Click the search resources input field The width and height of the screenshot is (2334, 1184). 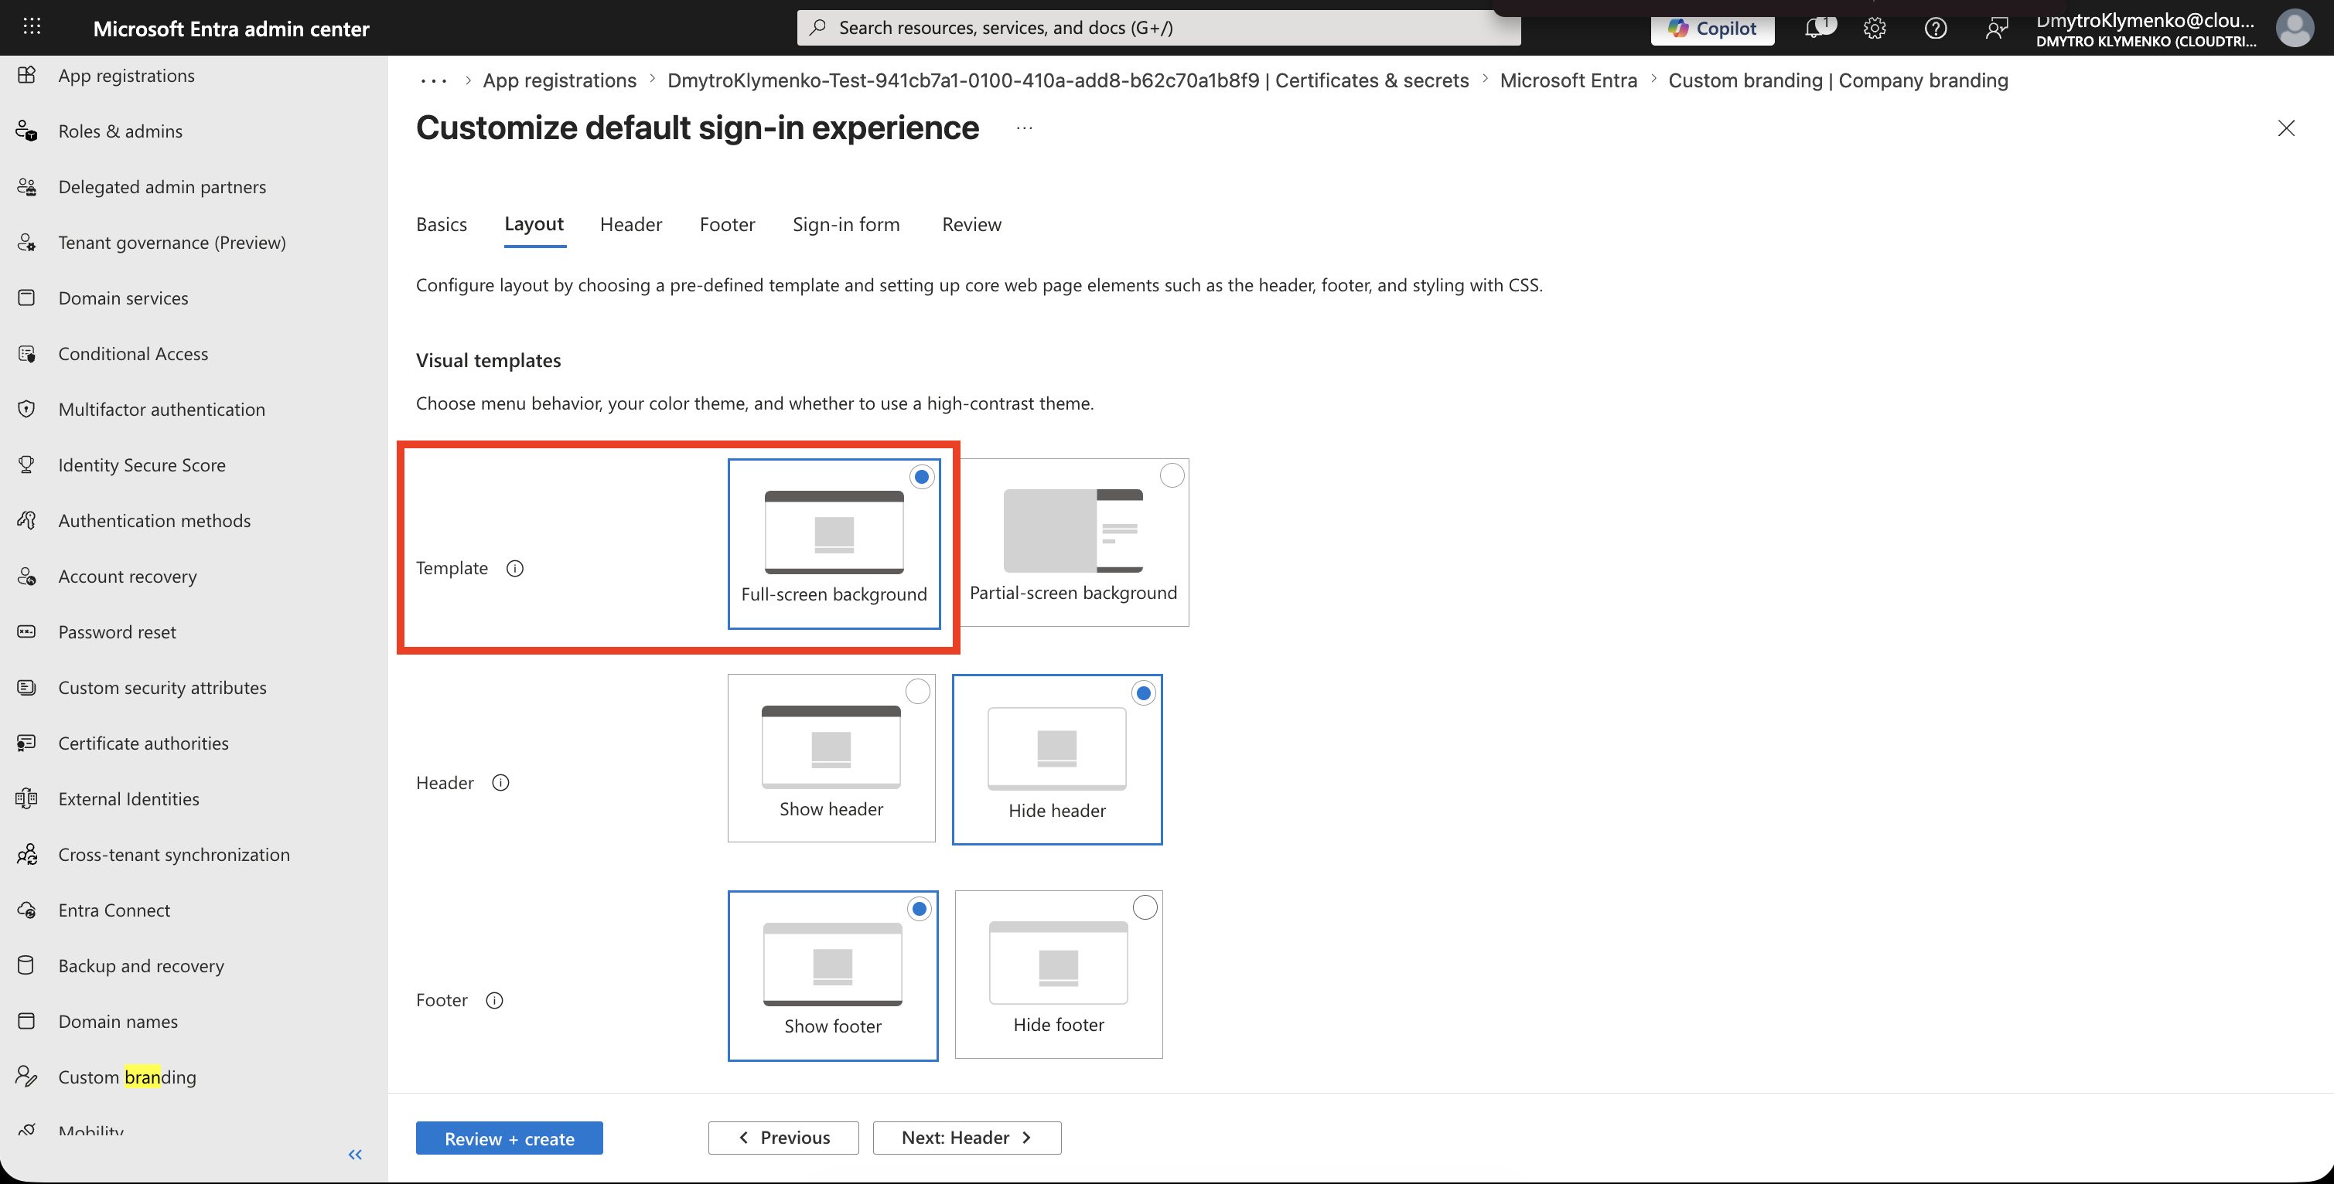(x=1158, y=28)
